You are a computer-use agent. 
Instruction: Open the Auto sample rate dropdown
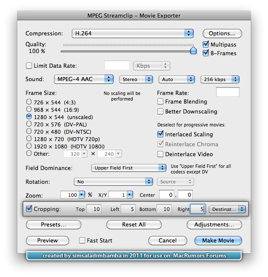(x=177, y=79)
